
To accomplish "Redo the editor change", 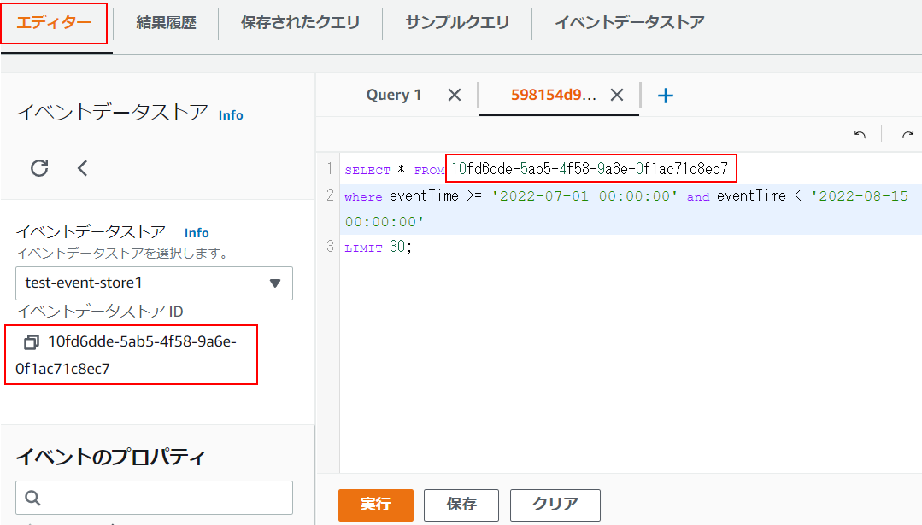I will coord(907,135).
